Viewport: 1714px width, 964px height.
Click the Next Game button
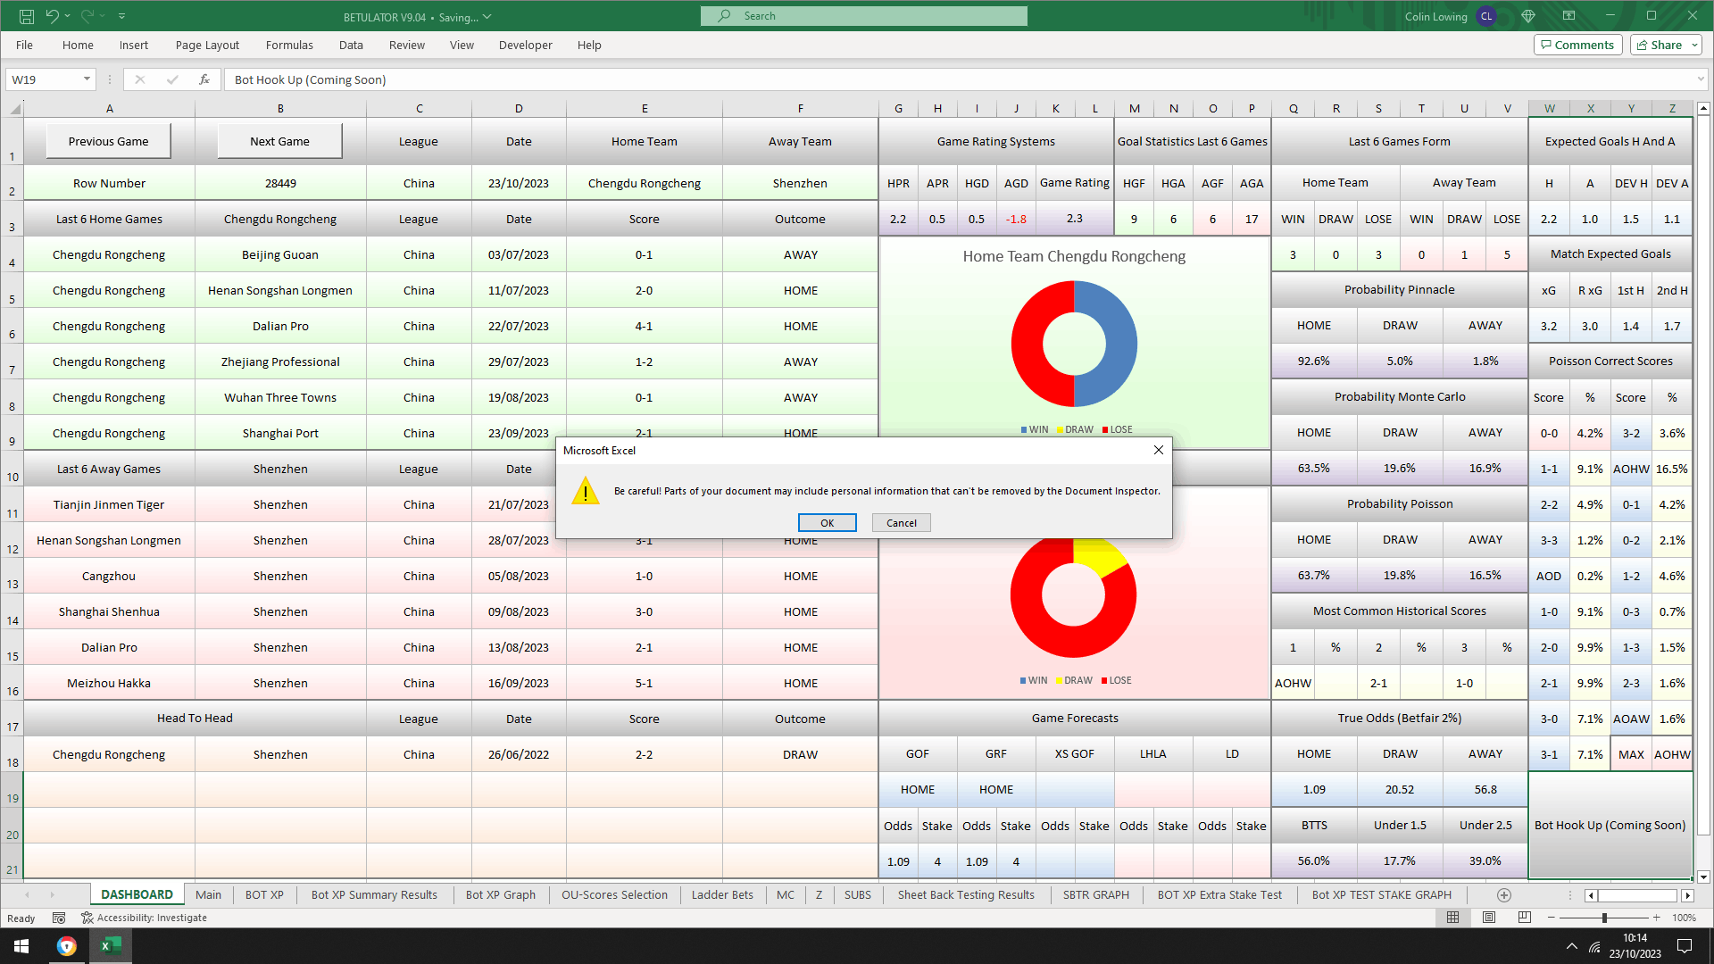coord(279,141)
